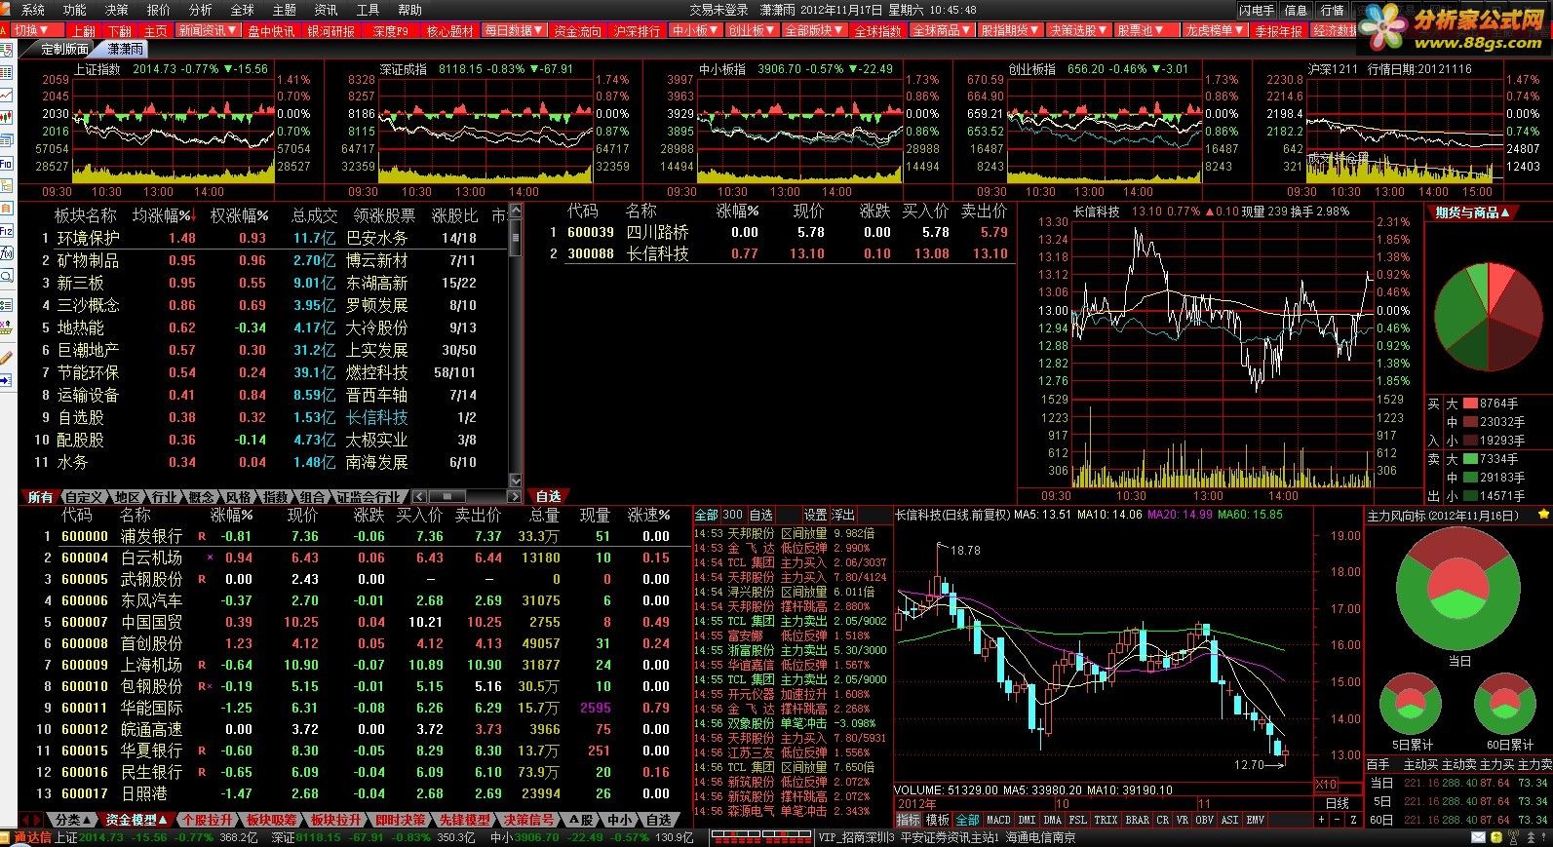Go to 主页 from toolbar

[x=155, y=30]
